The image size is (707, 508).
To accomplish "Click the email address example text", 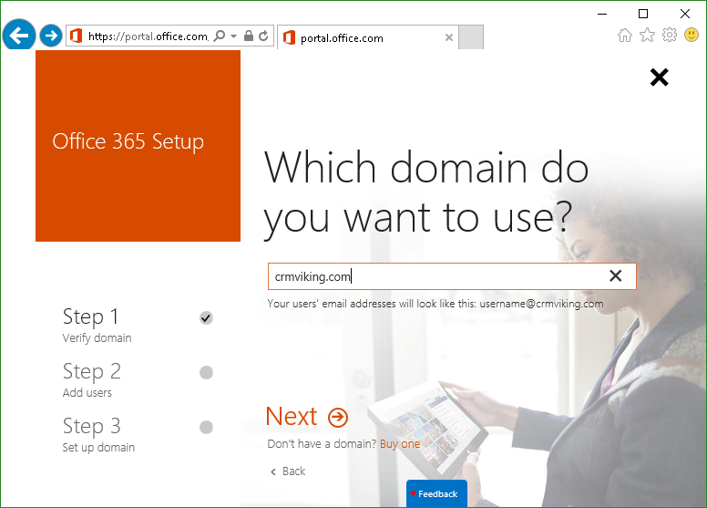I will point(435,304).
